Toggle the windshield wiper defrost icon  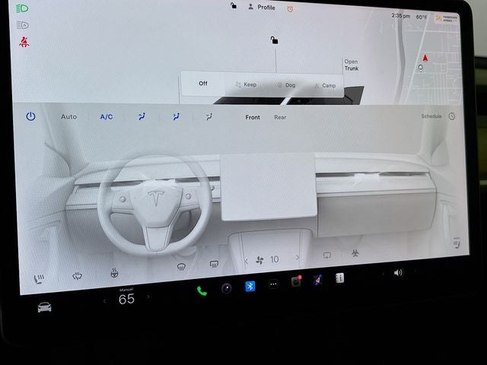tap(77, 275)
